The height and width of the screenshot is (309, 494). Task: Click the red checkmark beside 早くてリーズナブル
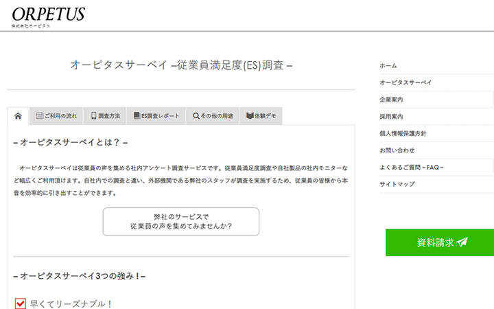21,304
